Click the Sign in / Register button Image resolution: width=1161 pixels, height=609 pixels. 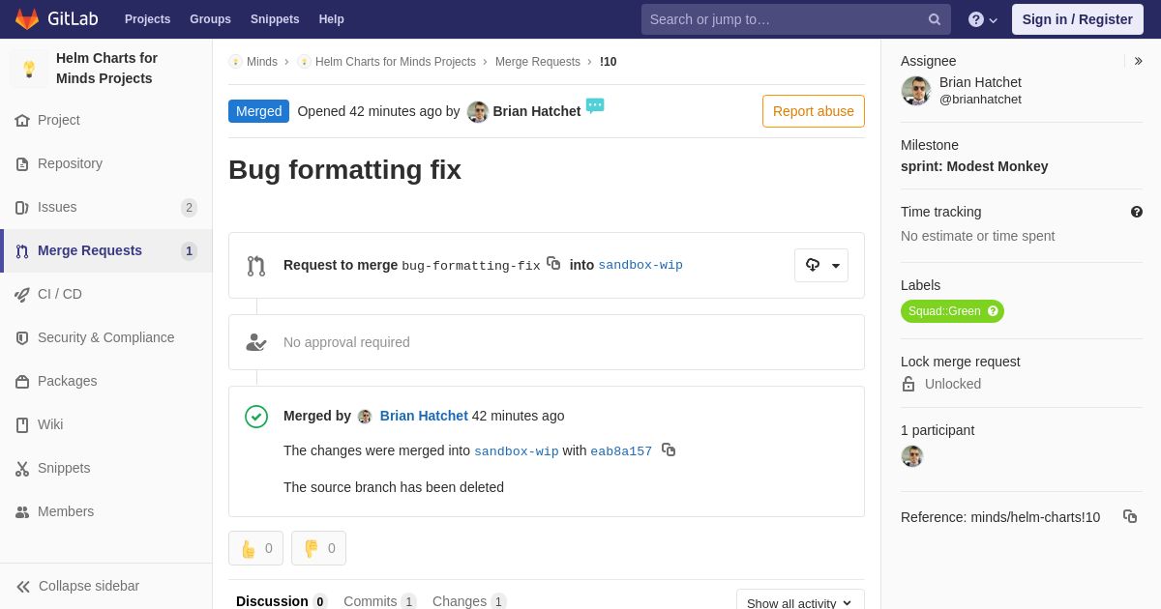[1078, 19]
